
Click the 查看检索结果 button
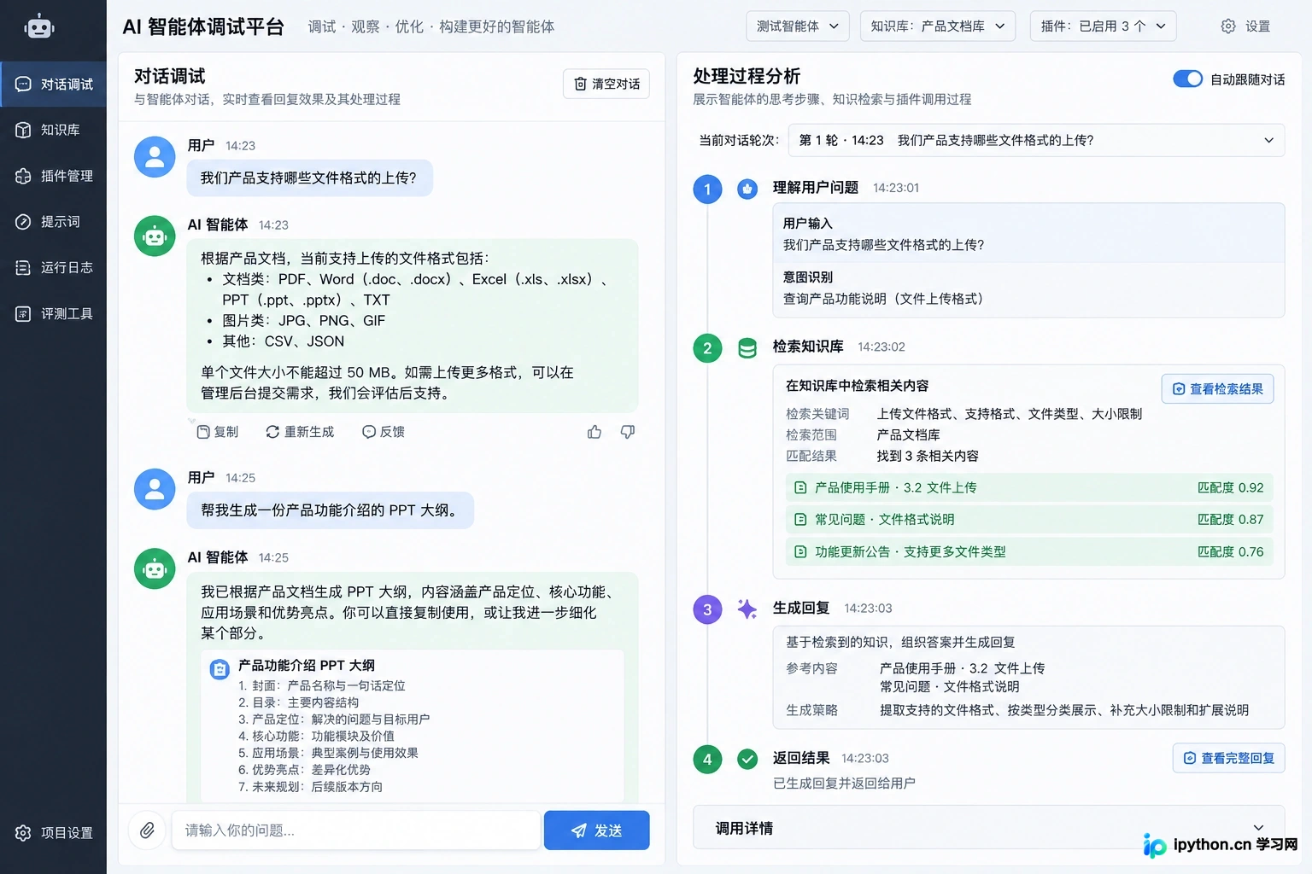1217,388
